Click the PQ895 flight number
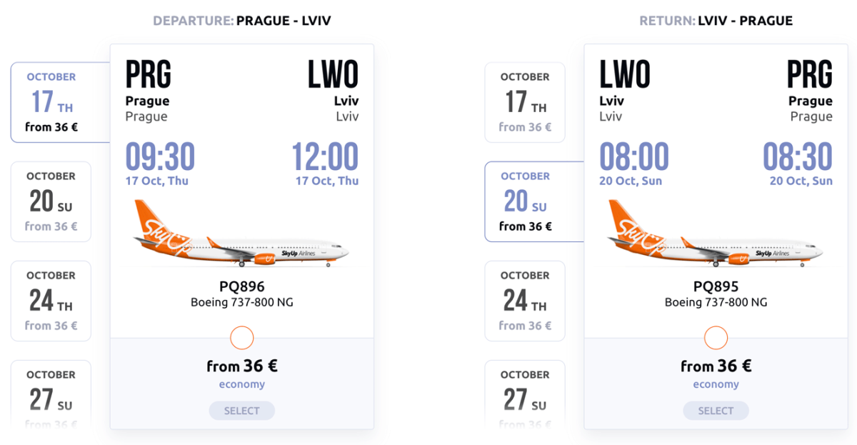Viewport: 857px width, 445px height. click(716, 286)
